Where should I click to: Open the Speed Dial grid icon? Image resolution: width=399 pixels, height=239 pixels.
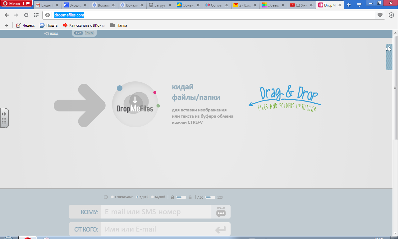pos(36,15)
